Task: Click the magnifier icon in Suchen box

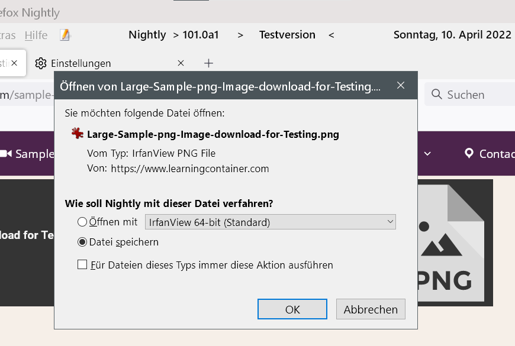Action: coord(437,95)
